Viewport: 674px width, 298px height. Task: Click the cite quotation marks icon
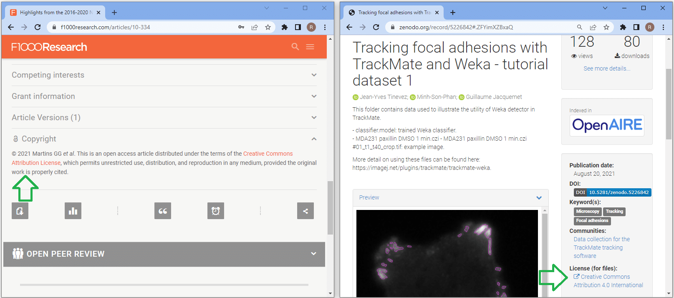[163, 211]
